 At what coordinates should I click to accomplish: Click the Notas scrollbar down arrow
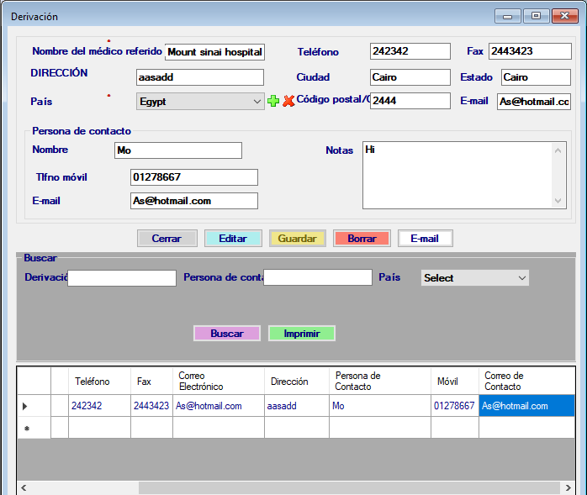pos(559,201)
